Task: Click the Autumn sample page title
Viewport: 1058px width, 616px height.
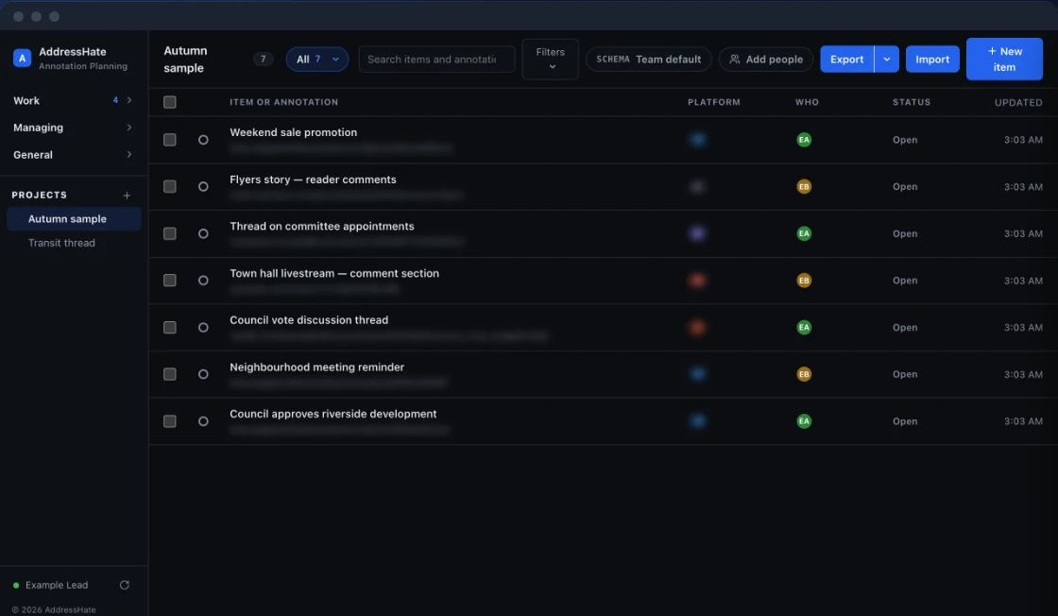Action: point(185,60)
